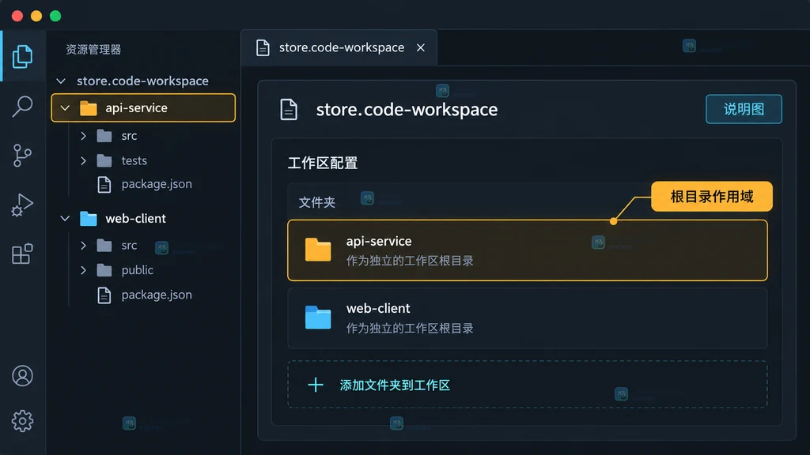Image resolution: width=810 pixels, height=455 pixels.
Task: Switch to store.code-workspace editor tab
Action: click(339, 47)
